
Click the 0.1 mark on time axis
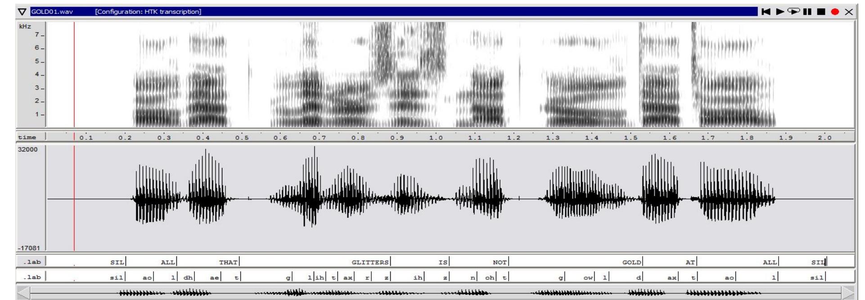pos(86,138)
